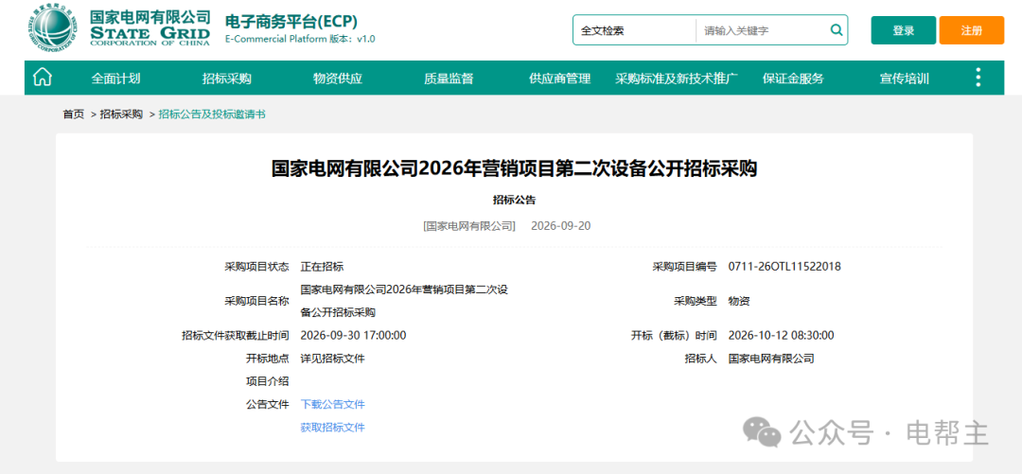Click the magnifier search icon
The height and width of the screenshot is (474, 1022).
[x=836, y=30]
